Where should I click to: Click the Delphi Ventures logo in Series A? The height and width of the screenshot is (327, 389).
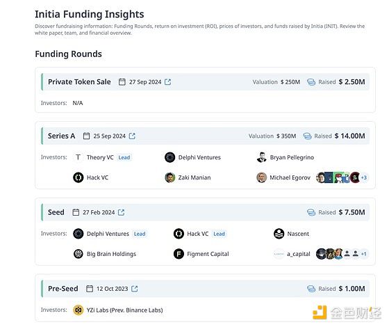pos(170,157)
